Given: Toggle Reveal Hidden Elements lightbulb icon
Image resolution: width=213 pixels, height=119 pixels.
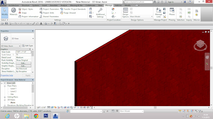Looking at the screenshot, I should coord(78,107).
